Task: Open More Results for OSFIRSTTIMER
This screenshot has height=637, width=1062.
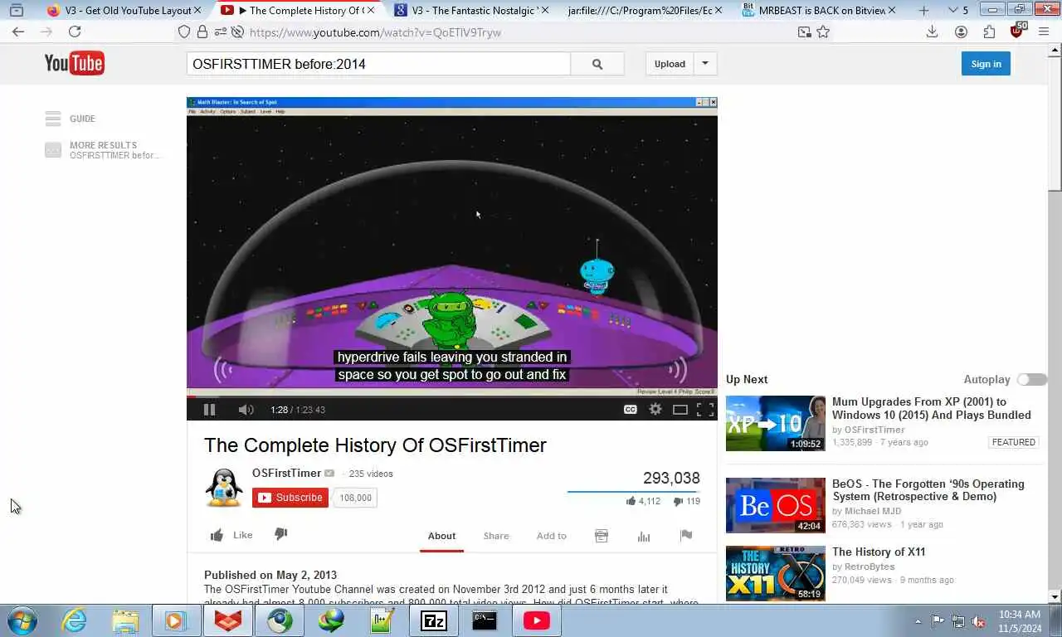Action: (103, 150)
